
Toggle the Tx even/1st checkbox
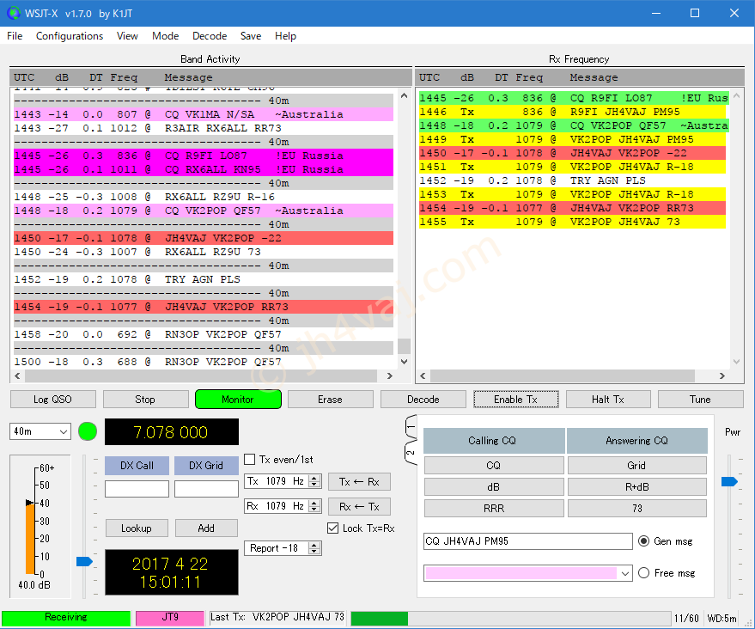pos(250,460)
